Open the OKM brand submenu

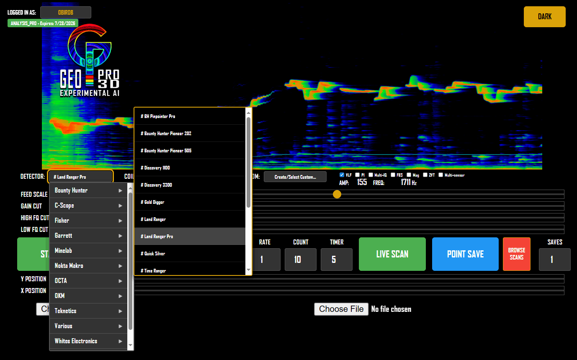88,296
